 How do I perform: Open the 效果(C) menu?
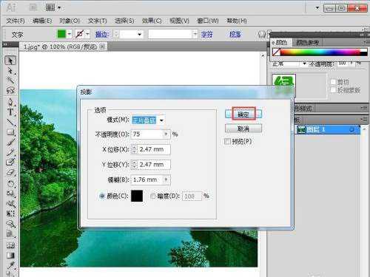coord(152,21)
